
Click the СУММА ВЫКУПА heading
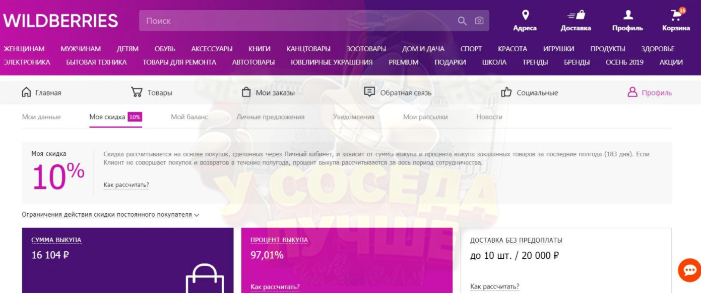tap(56, 240)
